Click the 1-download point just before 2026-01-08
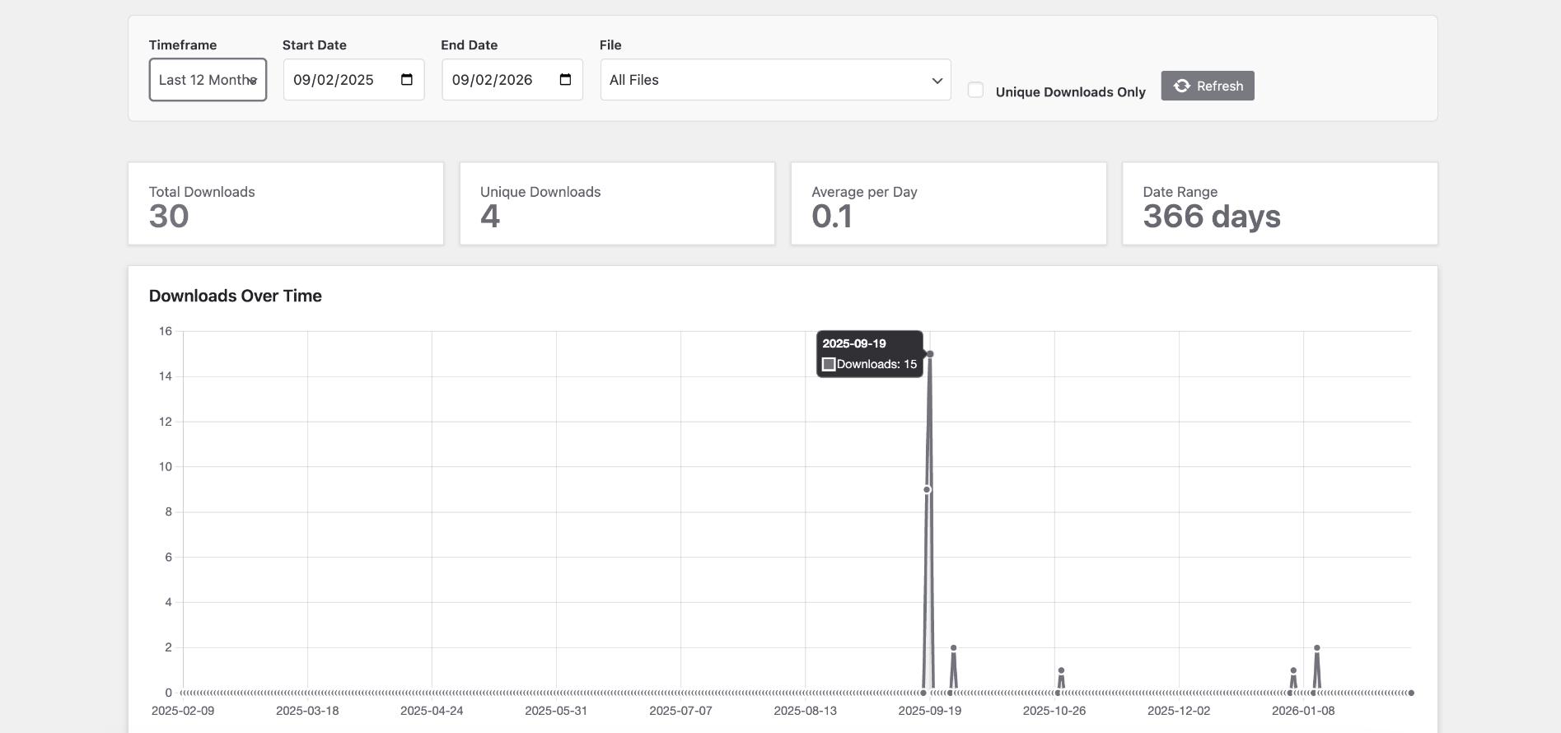The height and width of the screenshot is (733, 1561). coord(1293,670)
